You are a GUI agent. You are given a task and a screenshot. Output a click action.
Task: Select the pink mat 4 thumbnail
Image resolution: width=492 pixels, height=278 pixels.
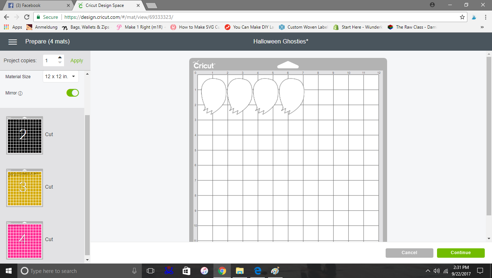pos(25,240)
